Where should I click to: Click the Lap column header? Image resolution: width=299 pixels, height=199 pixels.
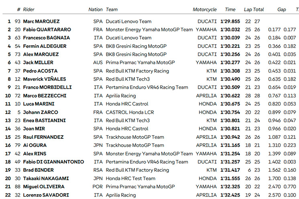tap(248, 10)
